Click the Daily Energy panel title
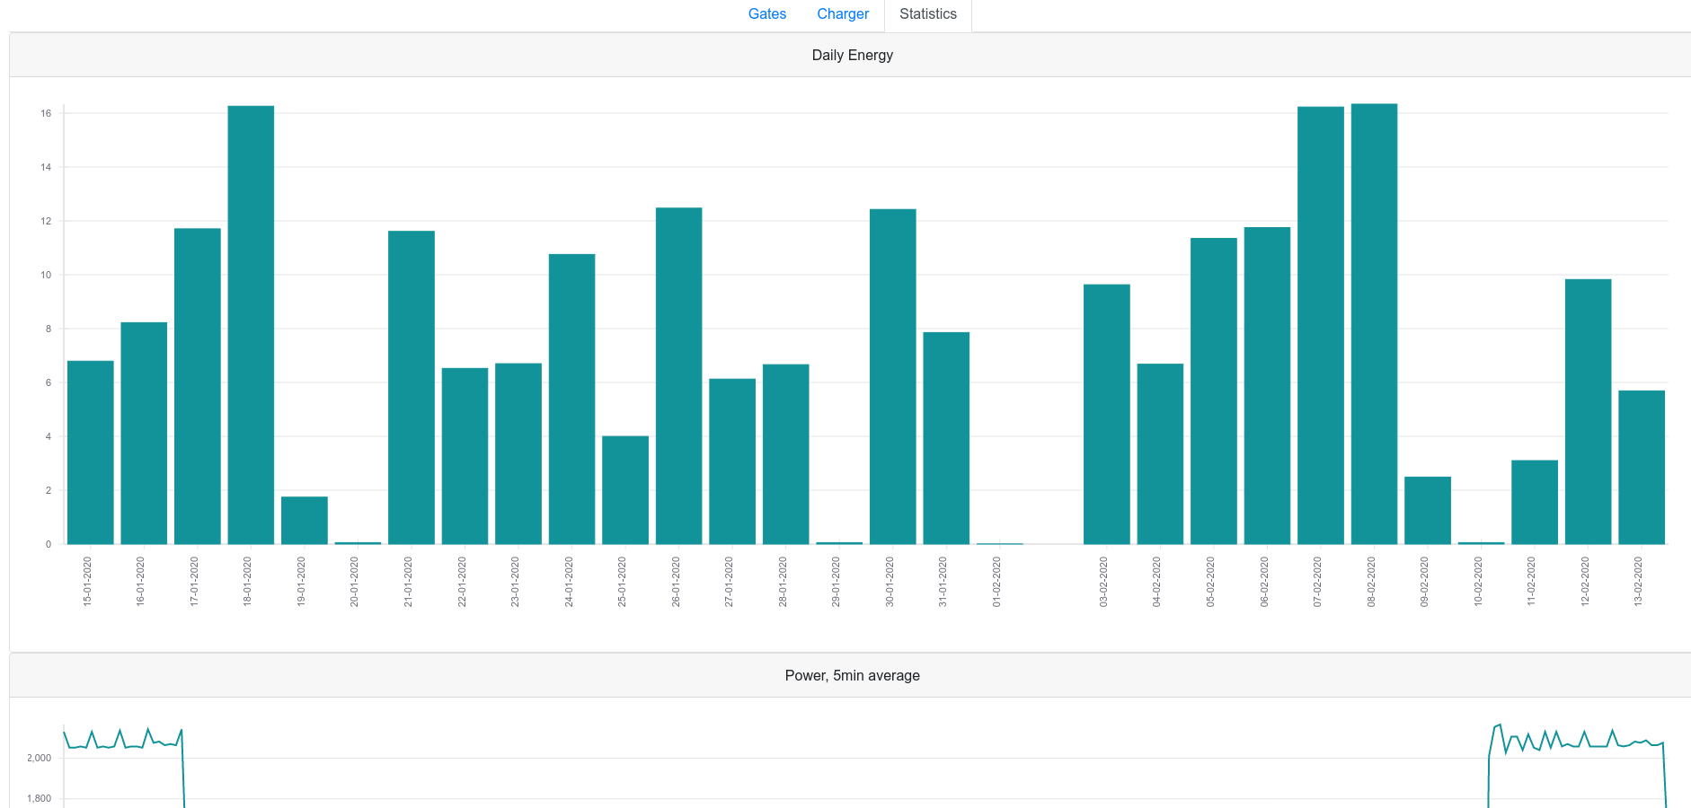Image resolution: width=1691 pixels, height=808 pixels. [x=853, y=56]
